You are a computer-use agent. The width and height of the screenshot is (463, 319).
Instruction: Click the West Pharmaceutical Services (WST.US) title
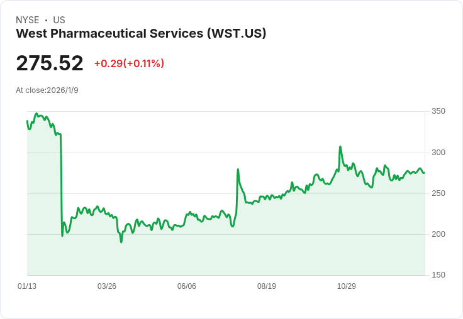coord(141,33)
